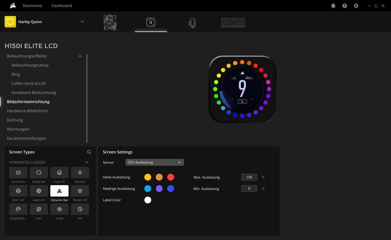
Task: Click the sidebar navigation scrollbar
Action: click(x=87, y=98)
